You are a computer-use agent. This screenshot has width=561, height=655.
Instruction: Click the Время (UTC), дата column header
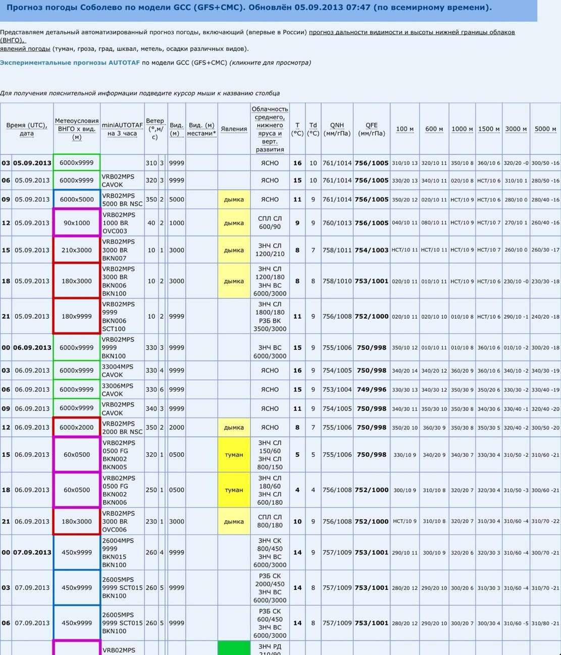pos(27,129)
